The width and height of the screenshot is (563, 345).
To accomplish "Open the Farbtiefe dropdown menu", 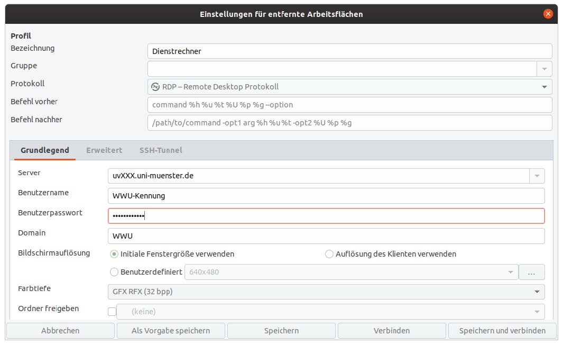I will click(326, 292).
